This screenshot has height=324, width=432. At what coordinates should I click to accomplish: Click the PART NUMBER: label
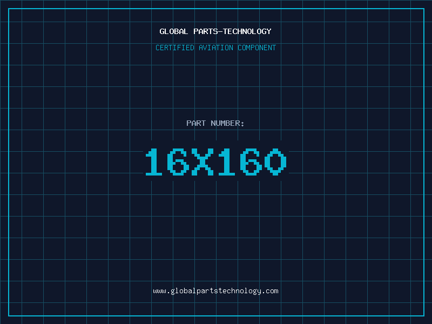click(215, 123)
